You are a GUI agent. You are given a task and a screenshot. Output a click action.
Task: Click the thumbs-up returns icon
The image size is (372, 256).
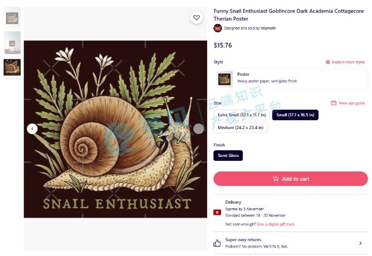(217, 243)
